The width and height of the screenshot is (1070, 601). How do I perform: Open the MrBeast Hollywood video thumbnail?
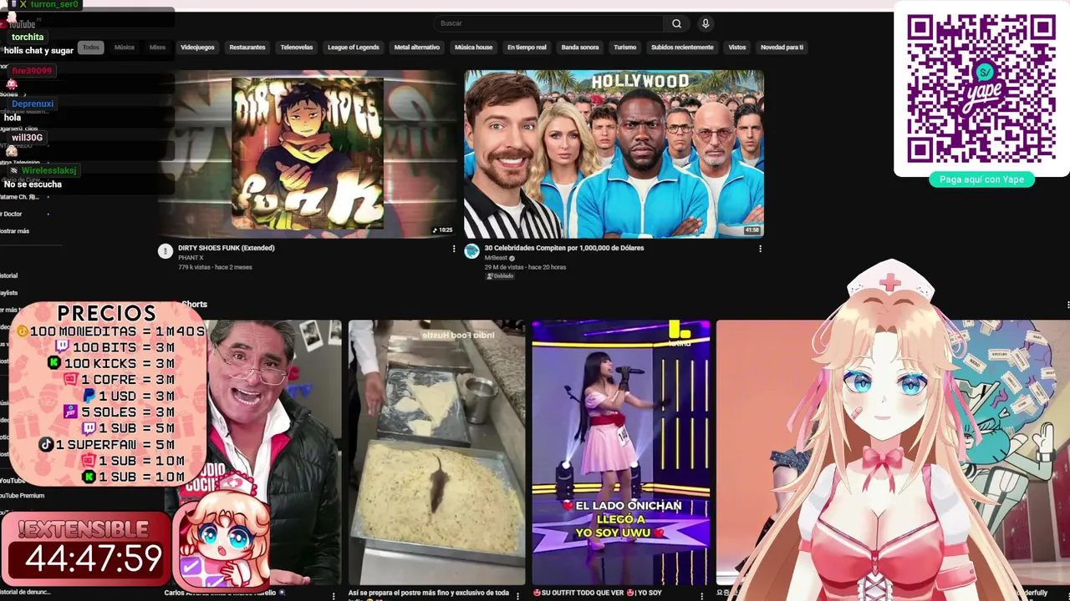[x=614, y=154]
